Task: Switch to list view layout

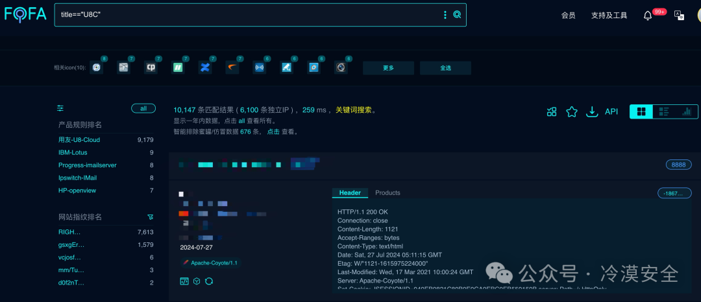Action: click(664, 111)
